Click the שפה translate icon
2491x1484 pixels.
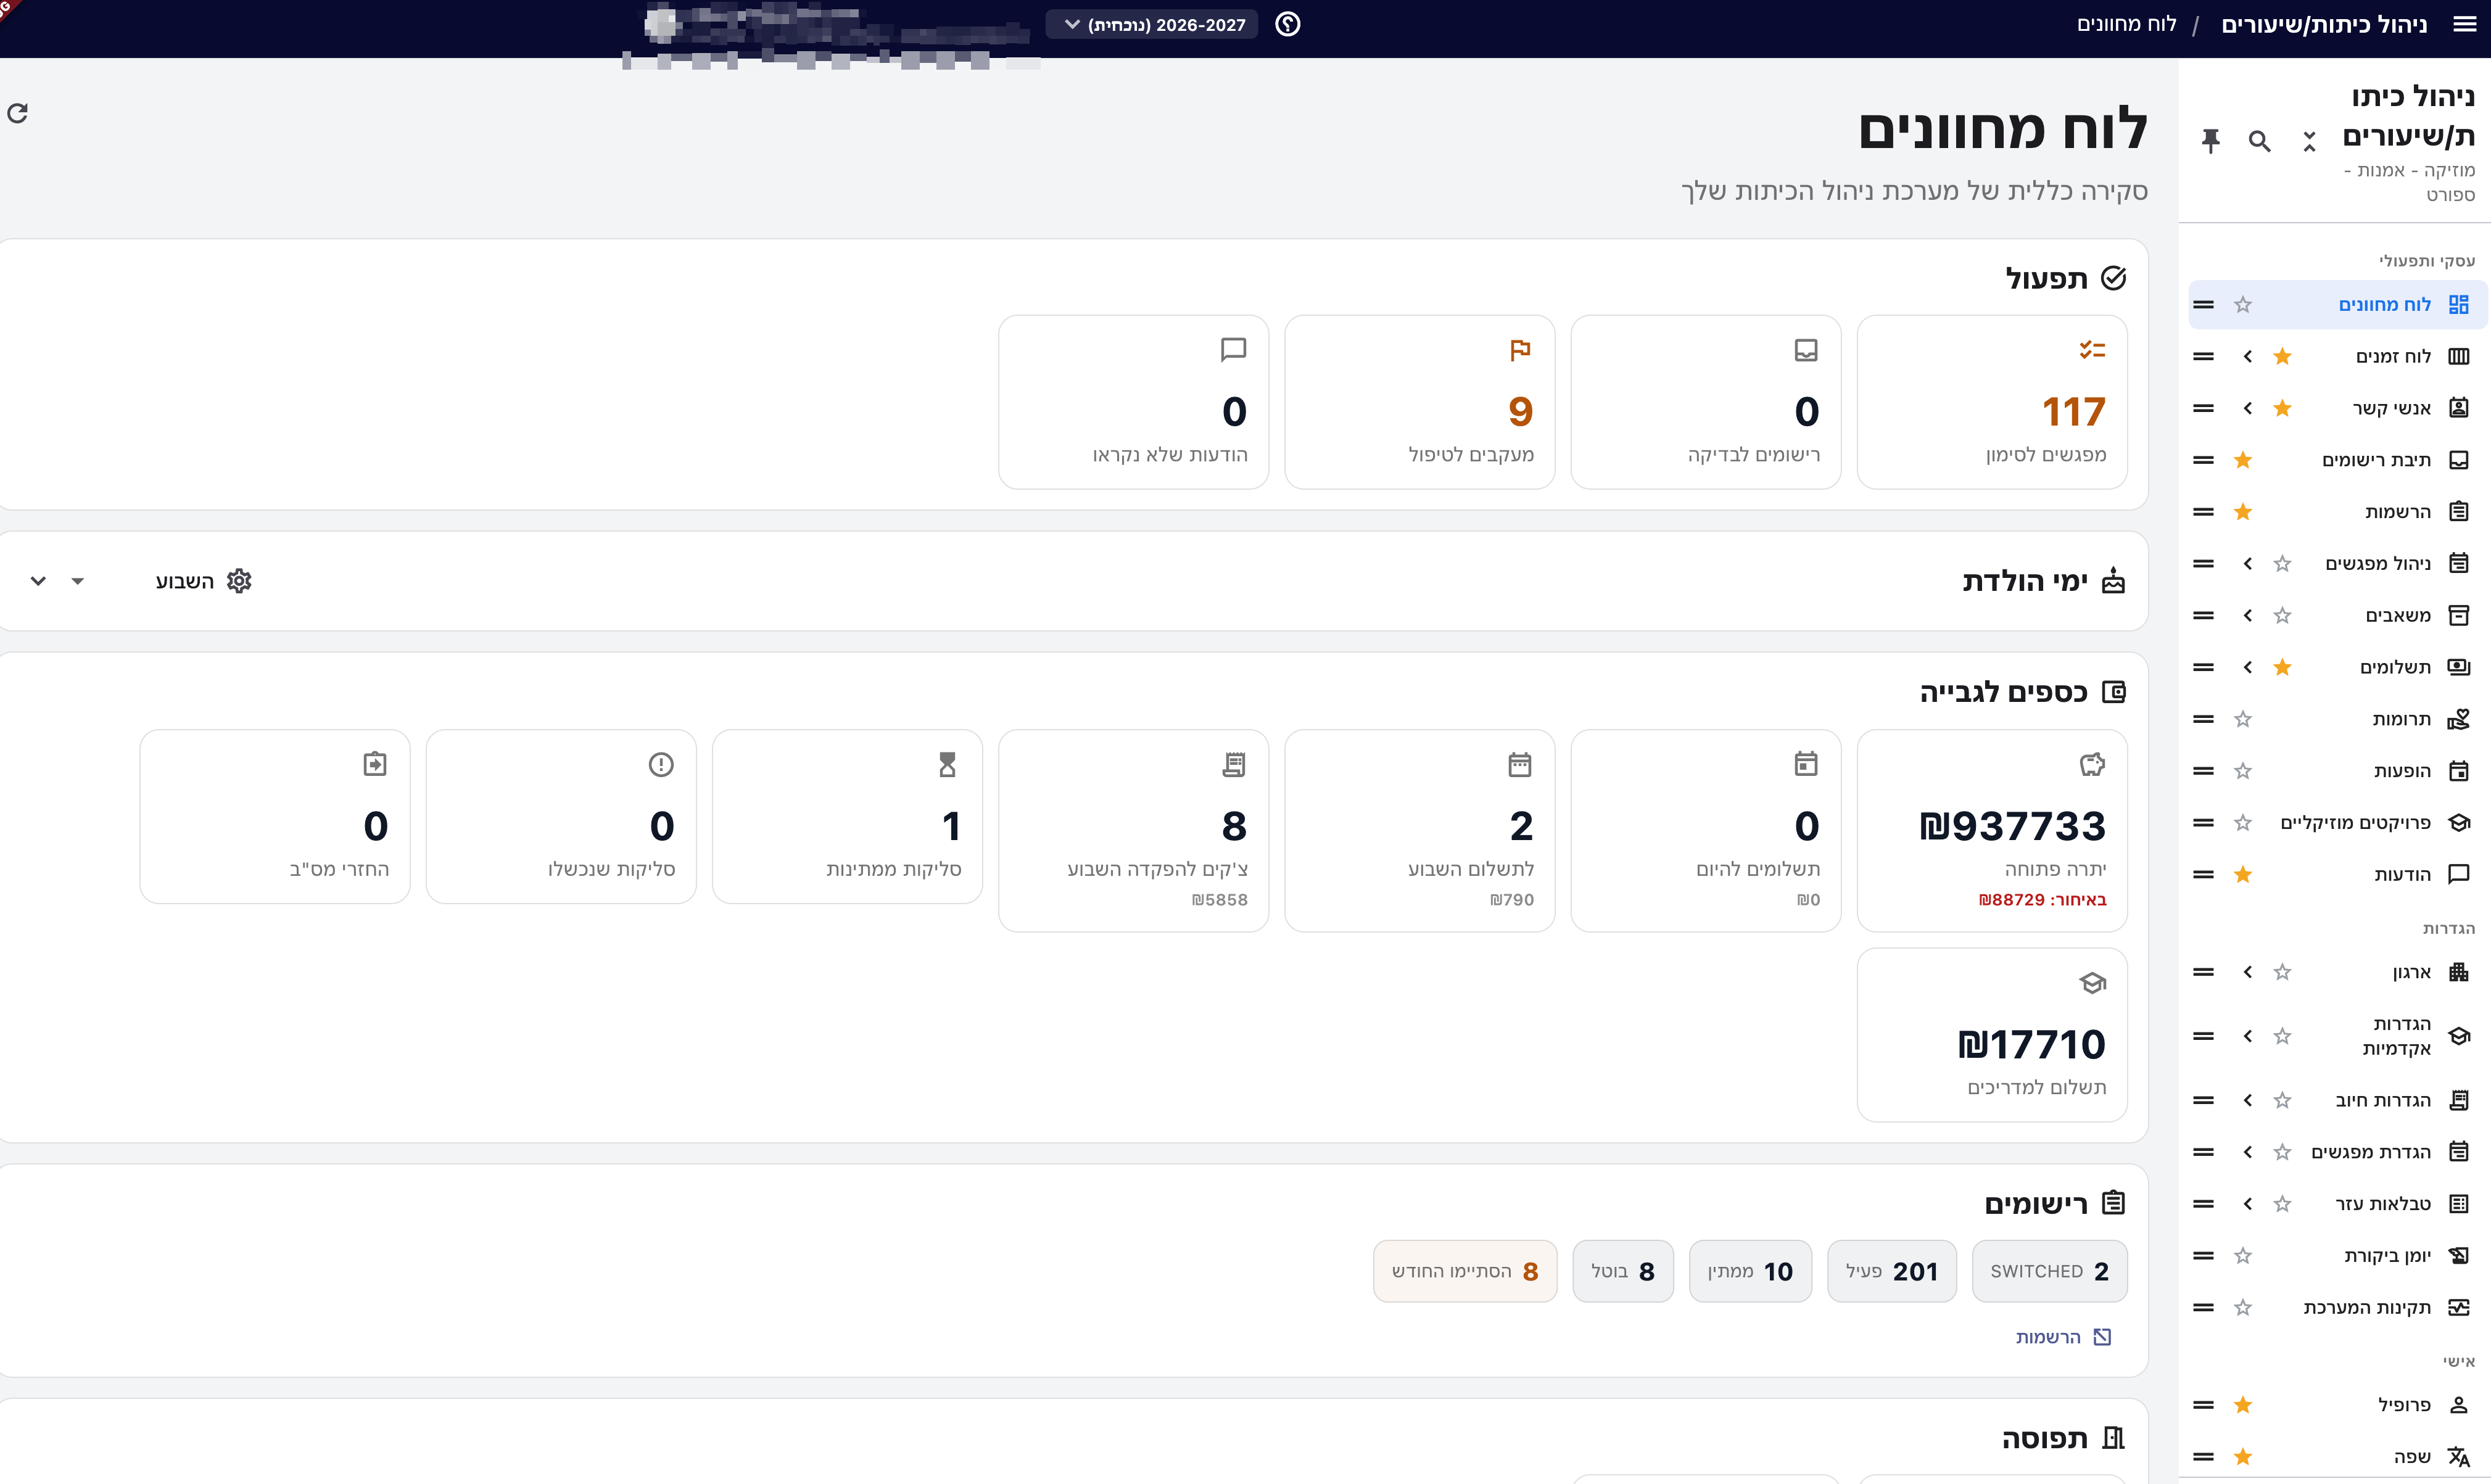click(x=2458, y=1457)
